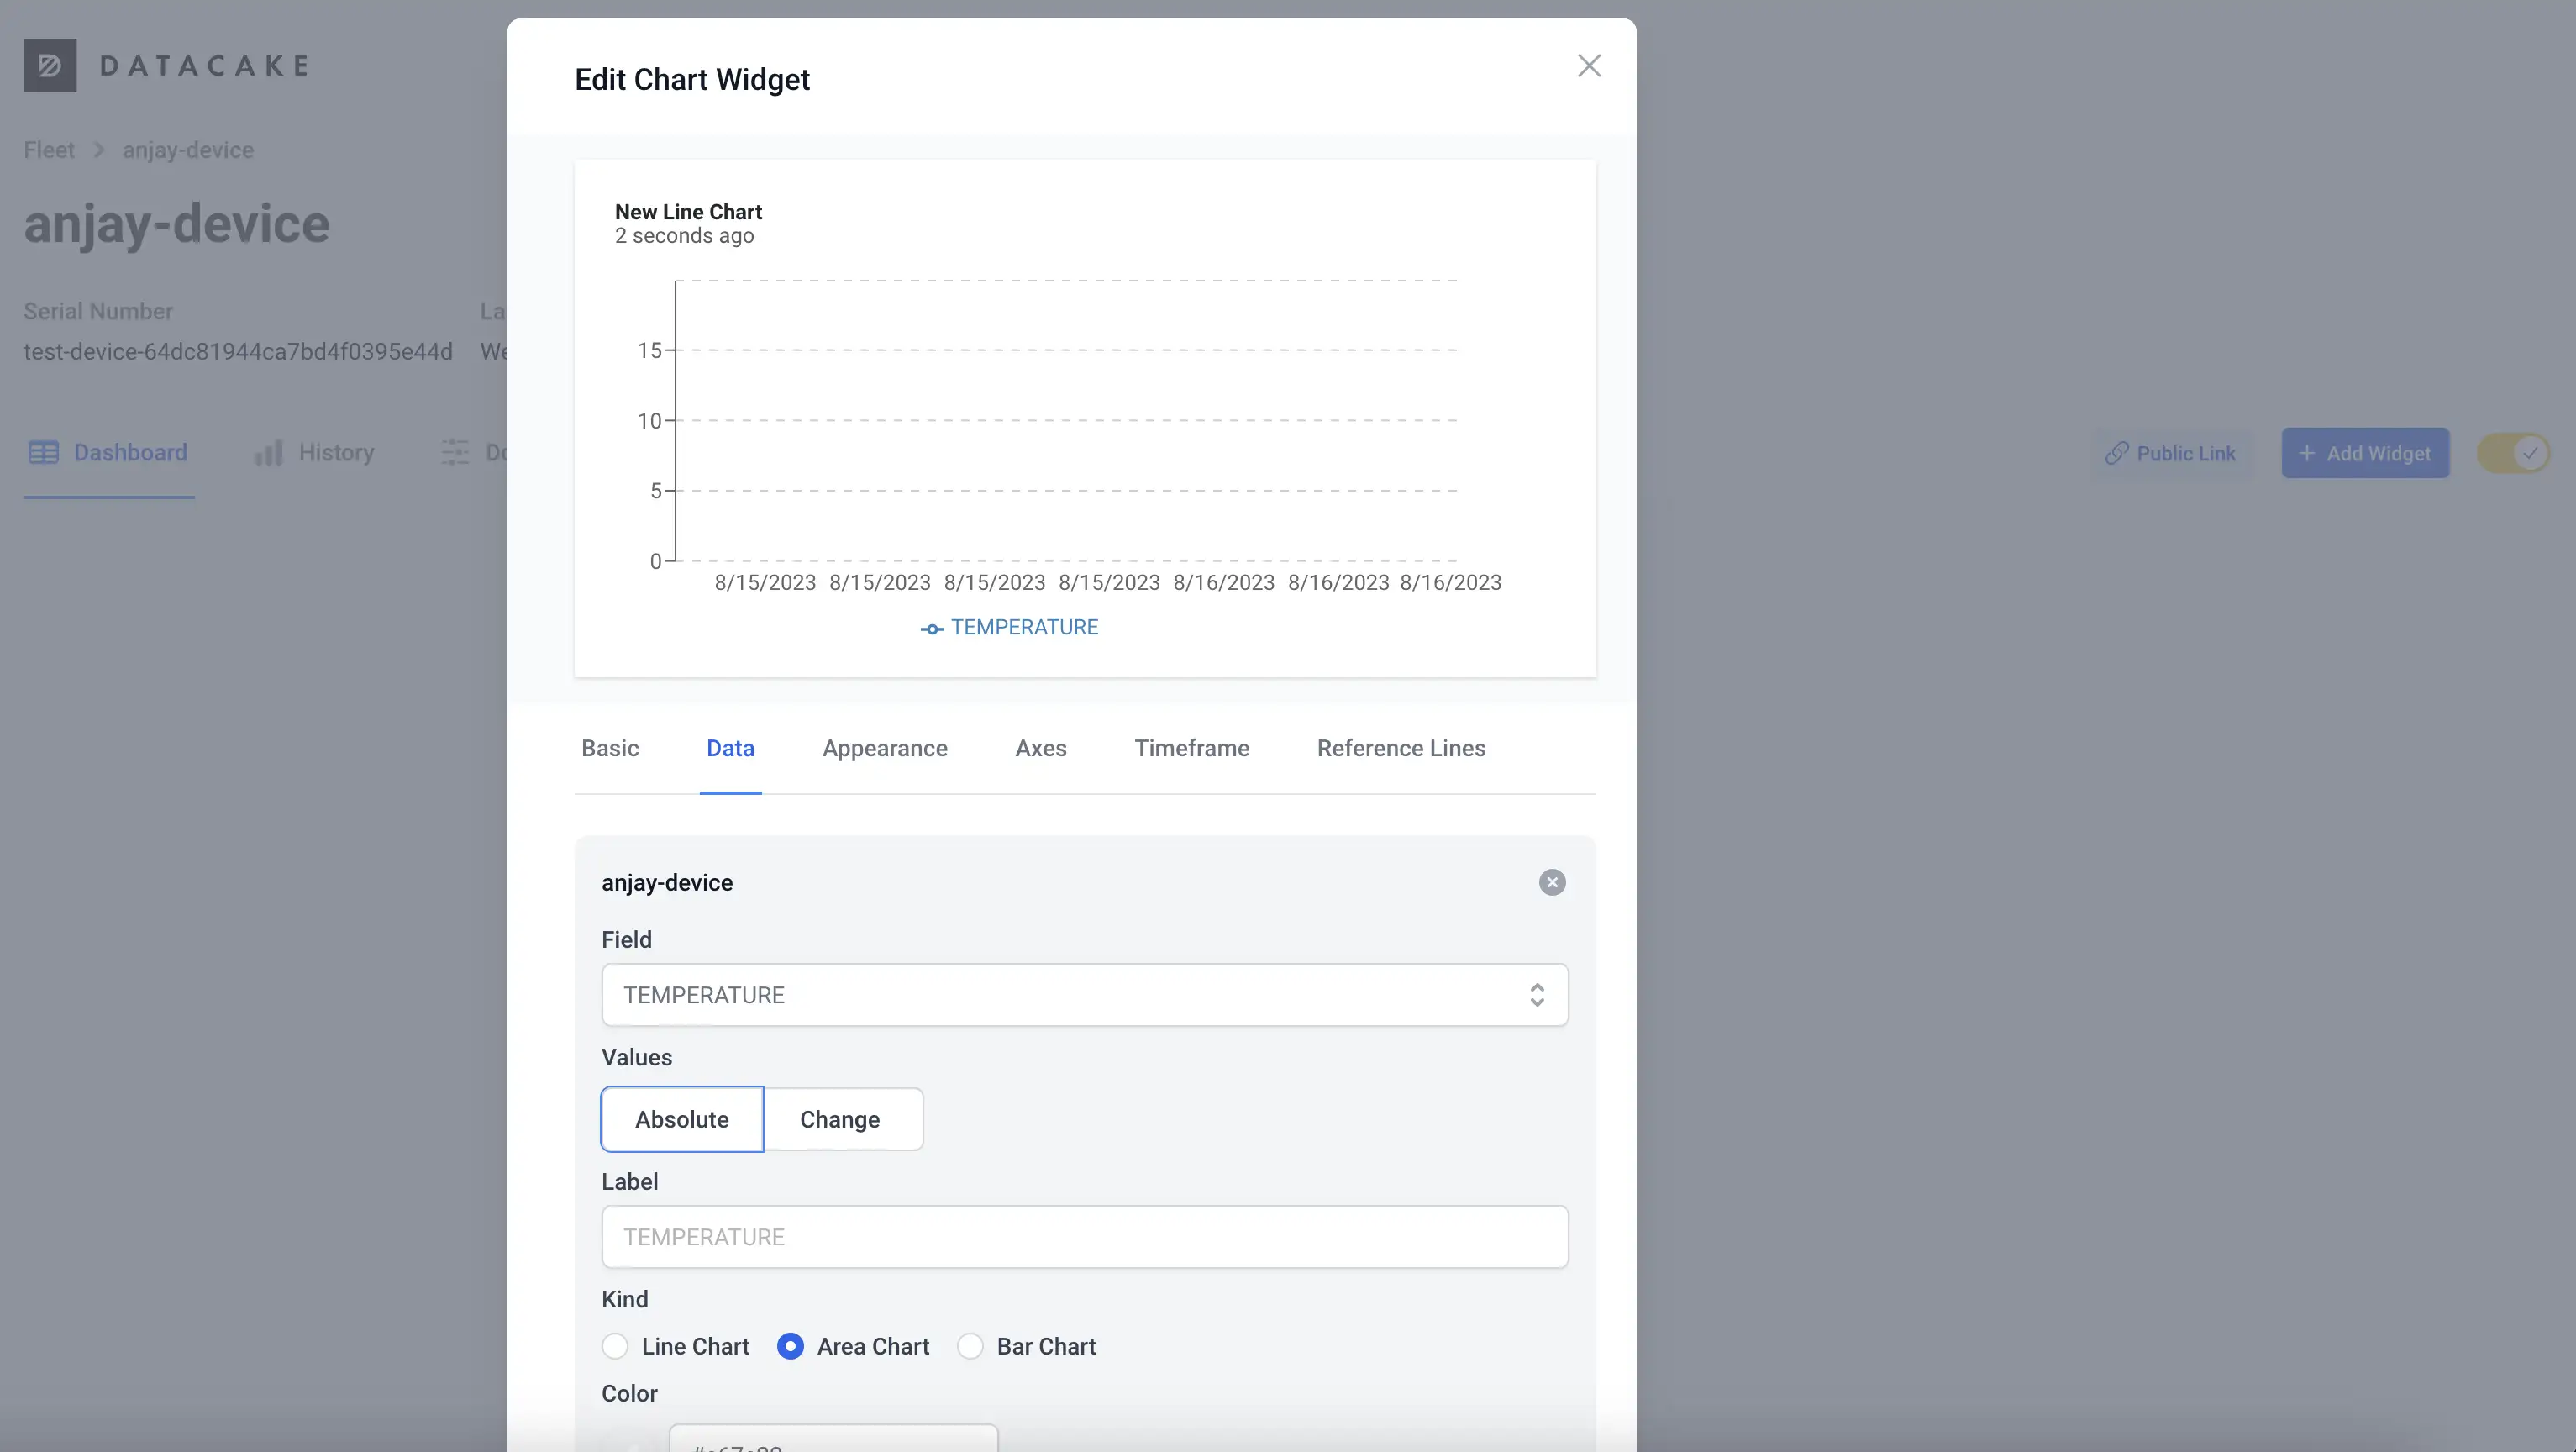Click the TEMPERATURE legend marker icon
2576x1452 pixels.
point(932,629)
